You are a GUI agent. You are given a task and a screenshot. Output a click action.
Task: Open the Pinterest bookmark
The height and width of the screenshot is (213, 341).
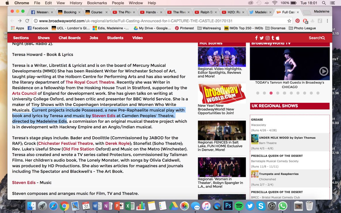coord(184,28)
